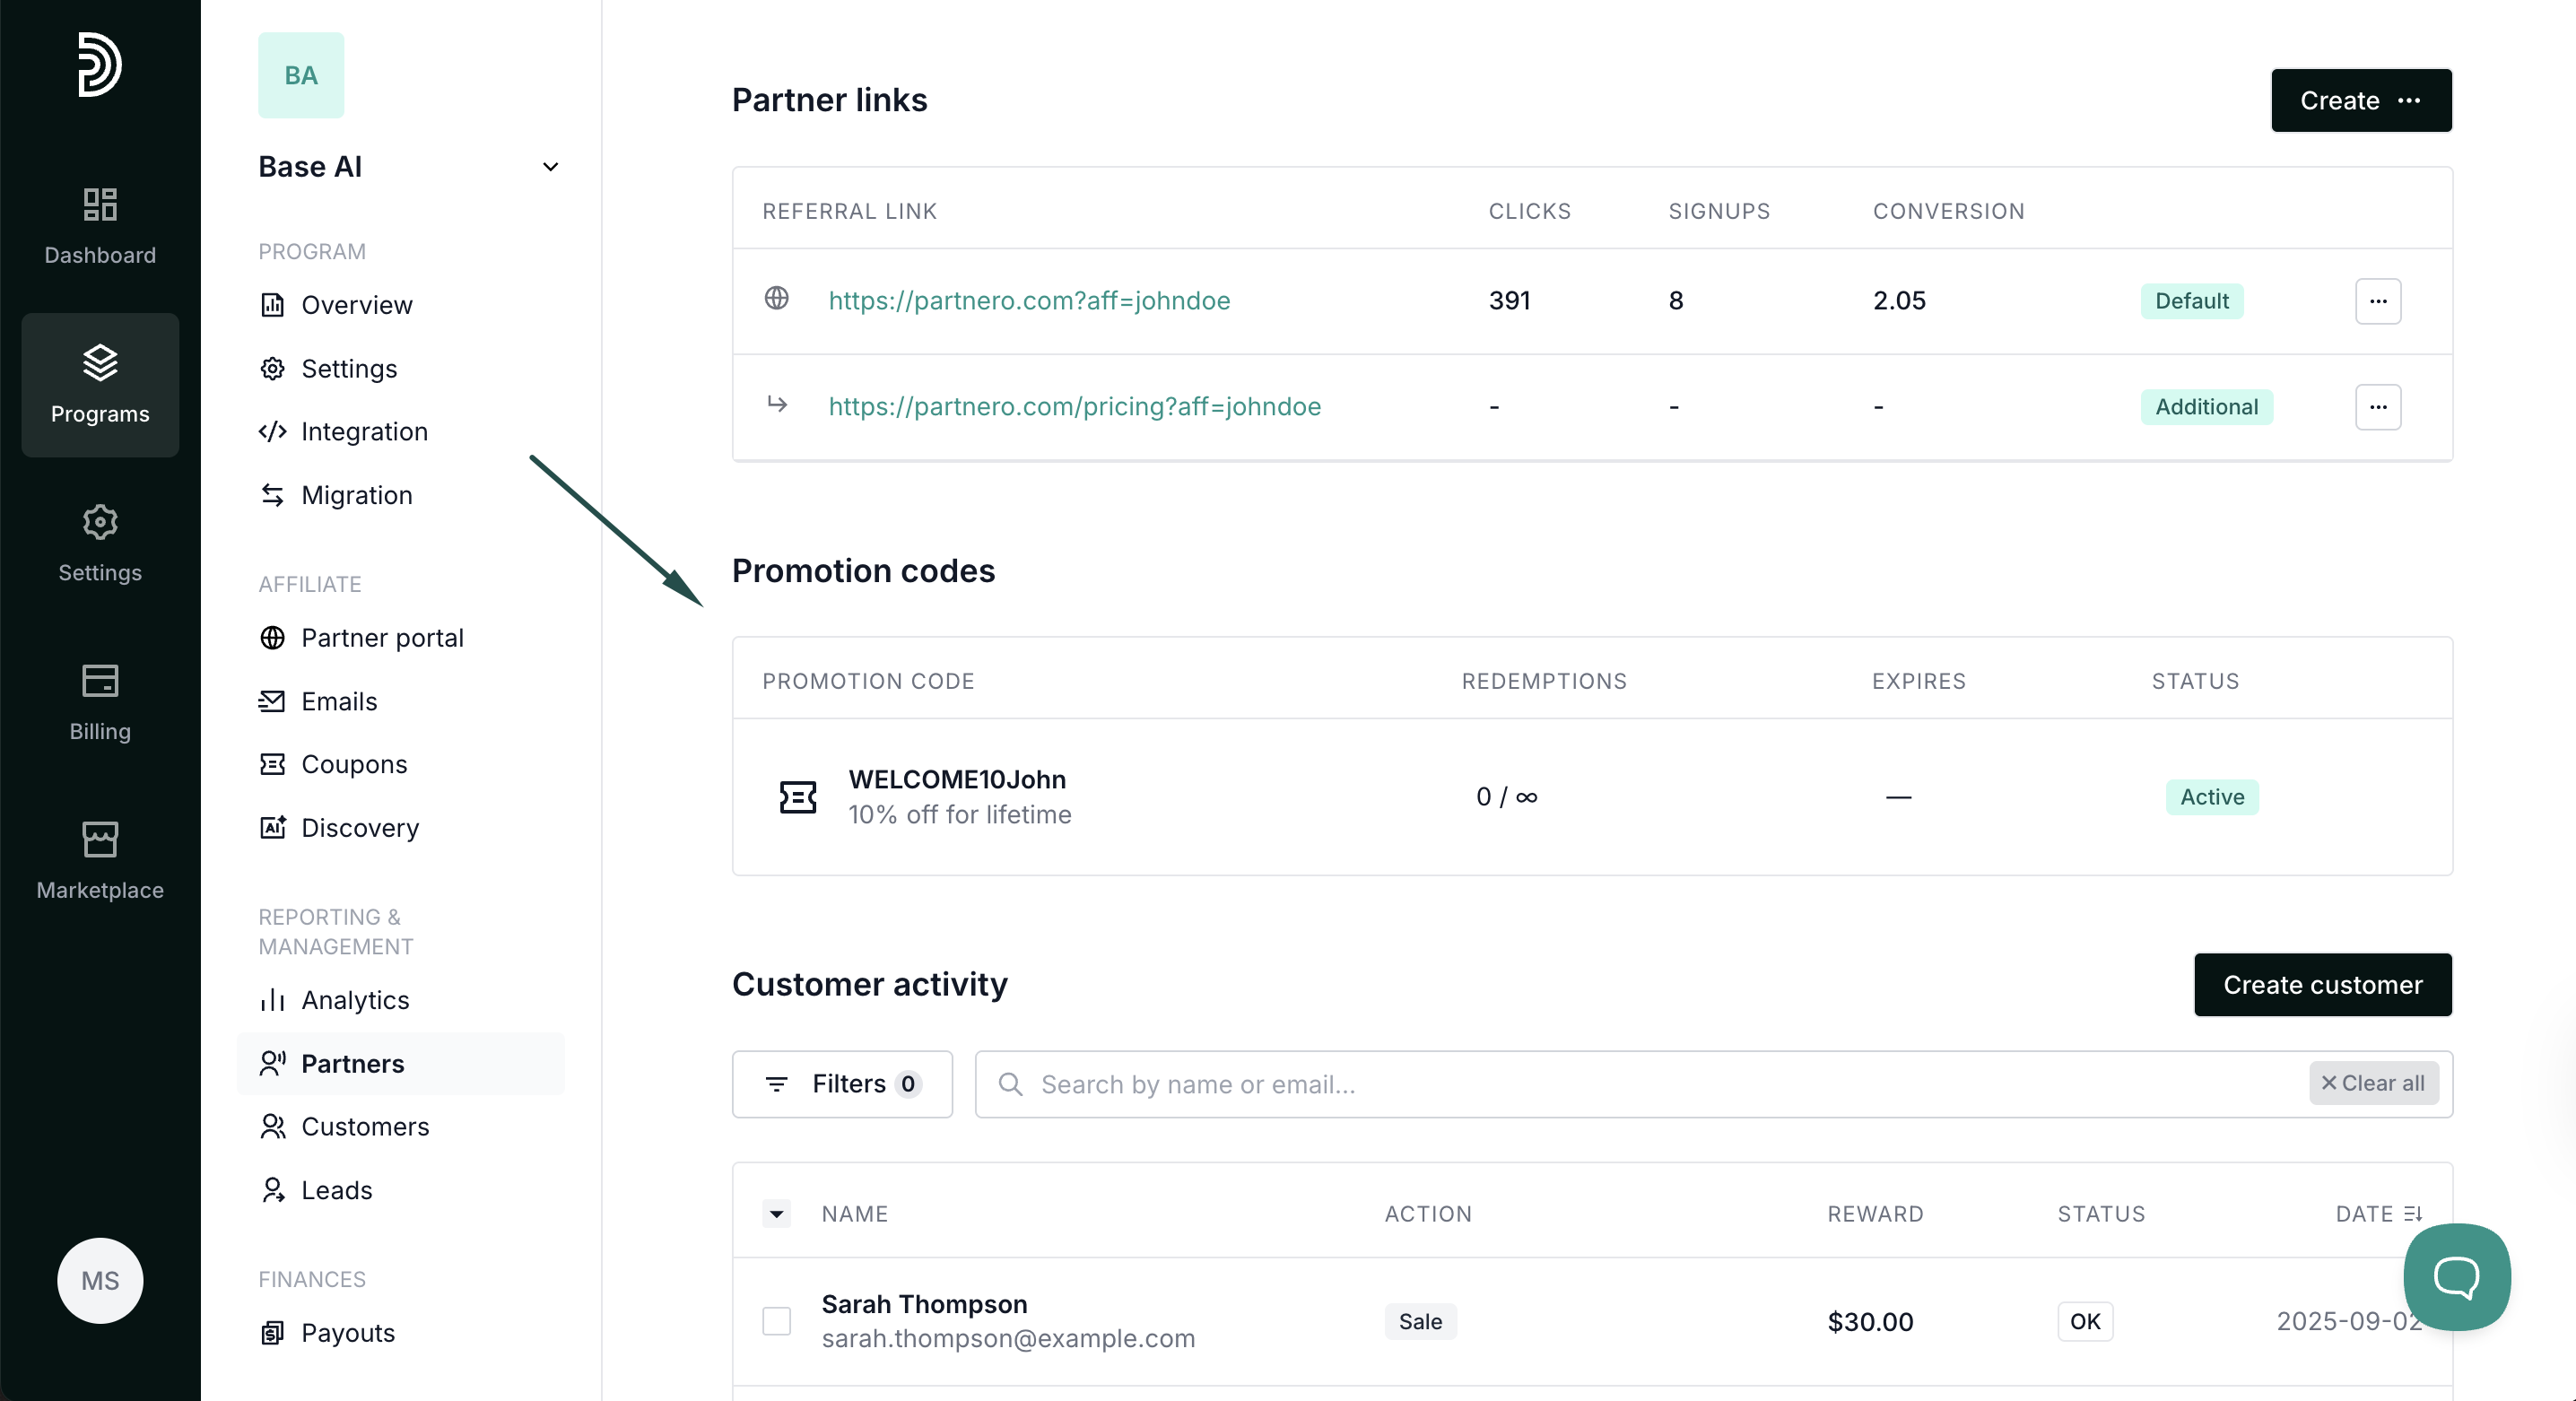This screenshot has width=2576, height=1401.
Task: Open the Billing section icon
Action: [x=100, y=702]
